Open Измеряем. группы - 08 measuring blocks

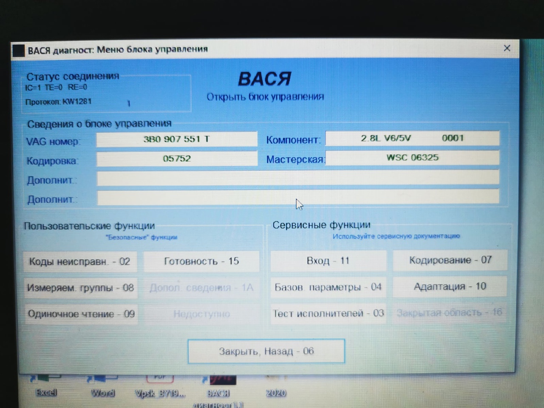coord(80,288)
